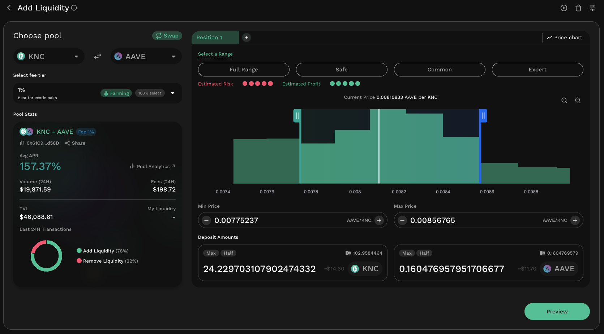This screenshot has width=604, height=334.
Task: Select the Common range preset
Action: coord(440,70)
